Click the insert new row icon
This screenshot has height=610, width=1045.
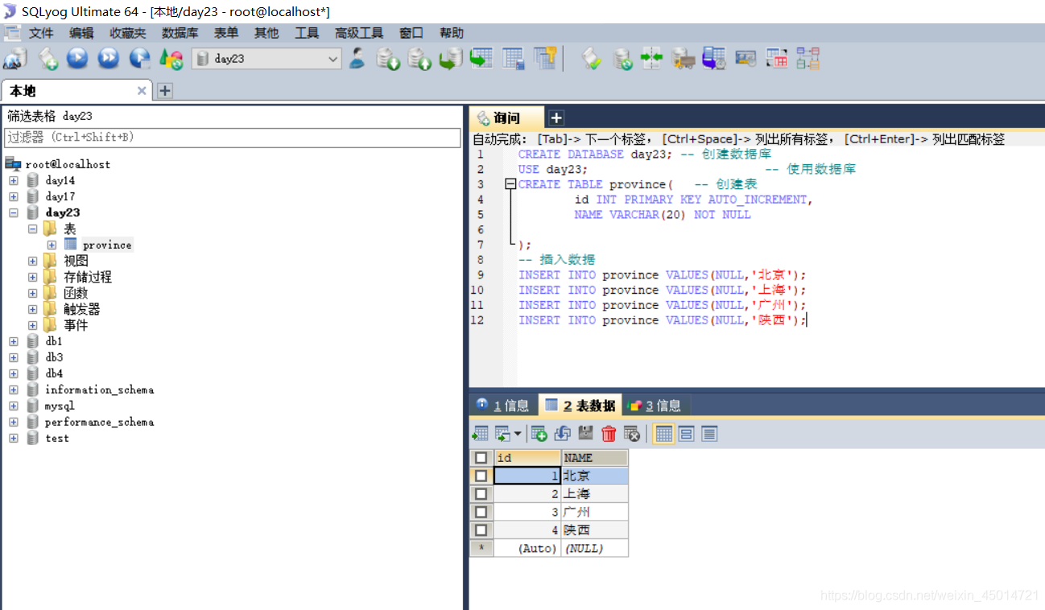pos(539,434)
